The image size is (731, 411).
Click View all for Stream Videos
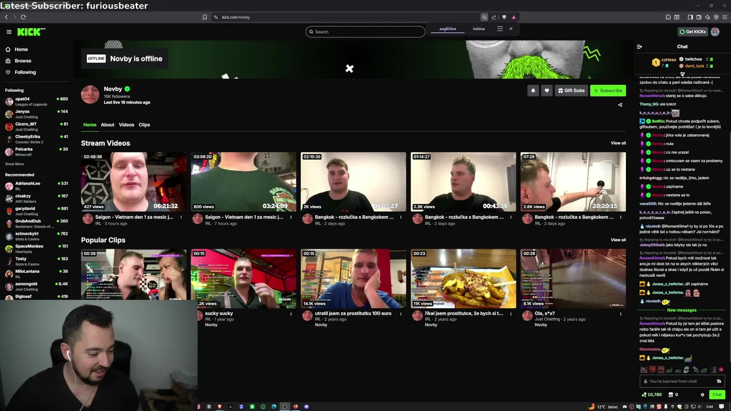click(618, 143)
